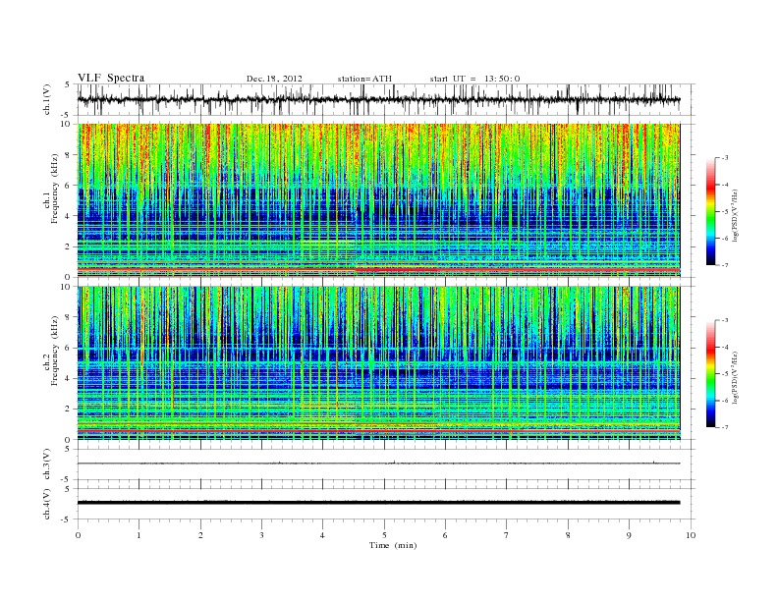Image resolution: width=778 pixels, height=601 pixels.
Task: Click the '7' tick on the time axis
Action: [507, 535]
